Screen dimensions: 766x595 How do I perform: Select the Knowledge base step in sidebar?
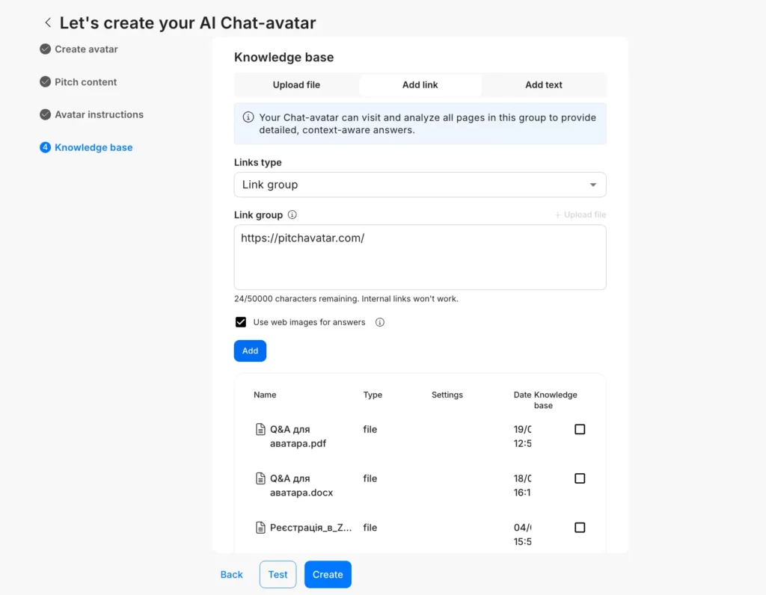tap(93, 147)
